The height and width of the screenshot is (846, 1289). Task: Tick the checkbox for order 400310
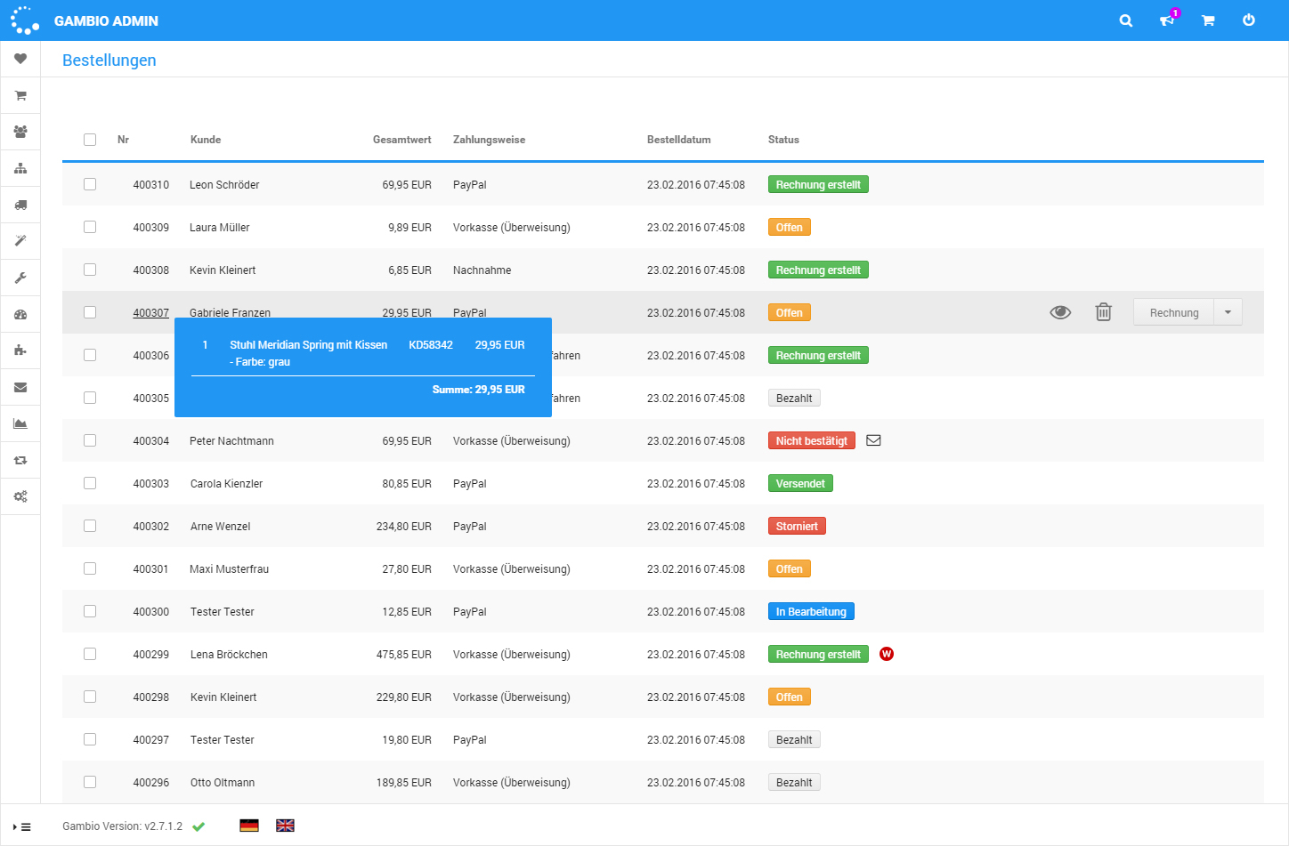tap(90, 184)
